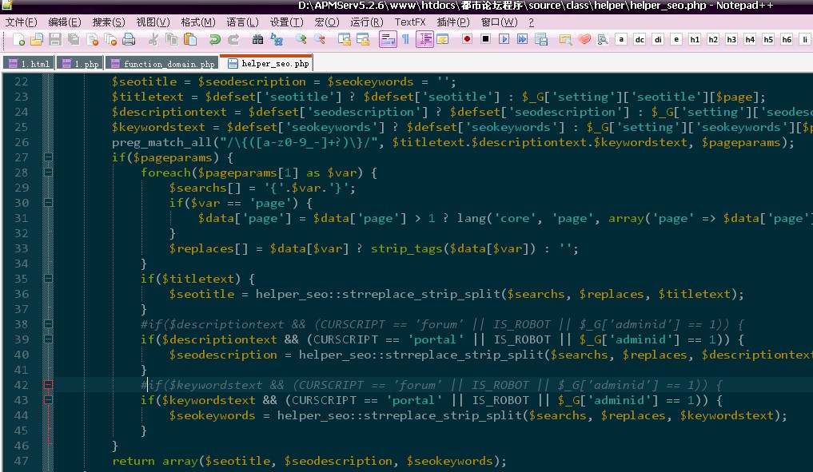This screenshot has height=472, width=813.
Task: Click the 'h6' toolbar button
Action: pyautogui.click(x=787, y=39)
